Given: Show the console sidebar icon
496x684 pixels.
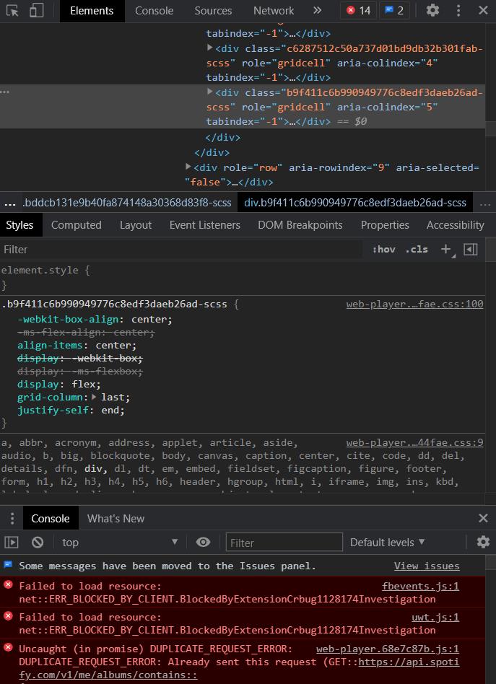Looking at the screenshot, I should (x=12, y=543).
